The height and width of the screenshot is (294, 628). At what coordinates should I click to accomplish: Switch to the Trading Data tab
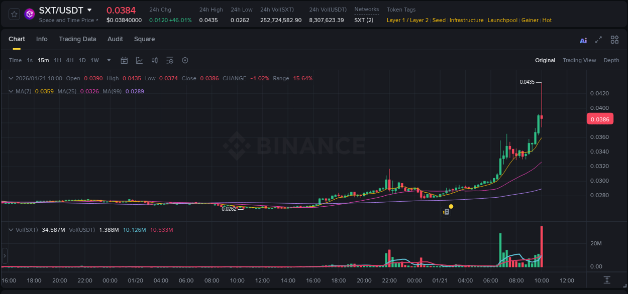(x=77, y=39)
